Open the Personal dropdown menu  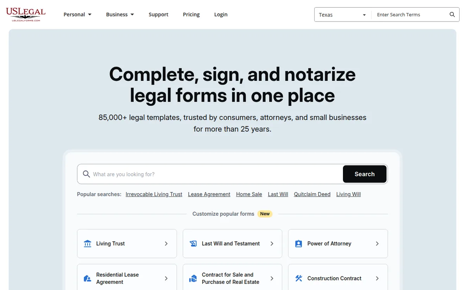(x=77, y=14)
